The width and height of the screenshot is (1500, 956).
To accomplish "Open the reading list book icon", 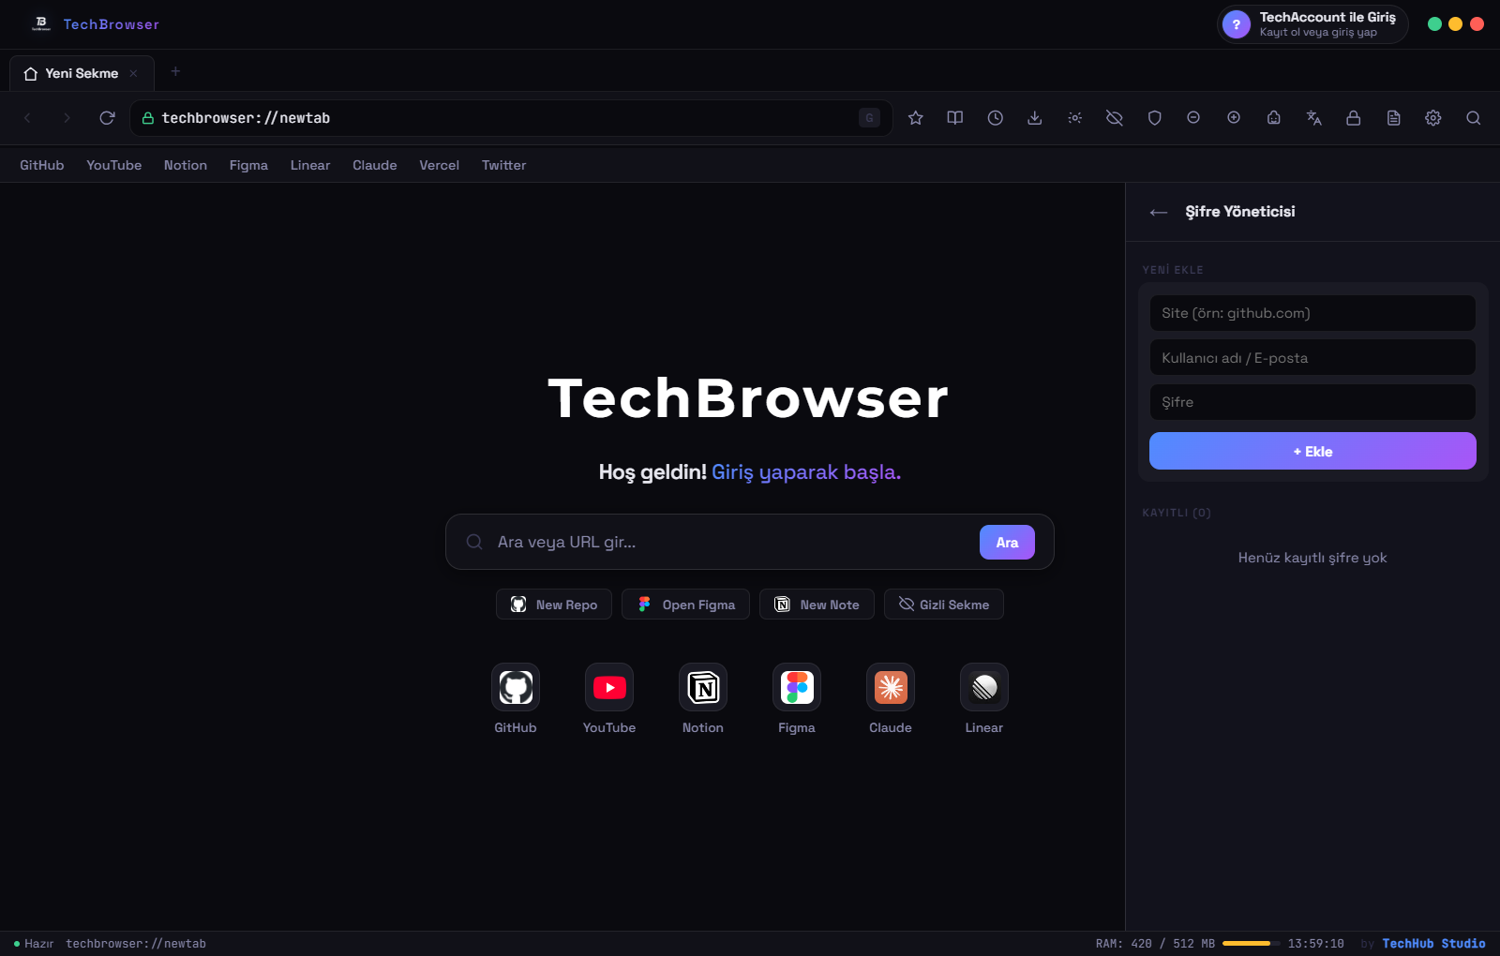I will 955,118.
